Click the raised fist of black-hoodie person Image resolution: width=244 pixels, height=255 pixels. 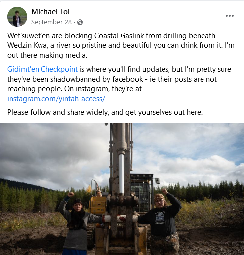164,191
